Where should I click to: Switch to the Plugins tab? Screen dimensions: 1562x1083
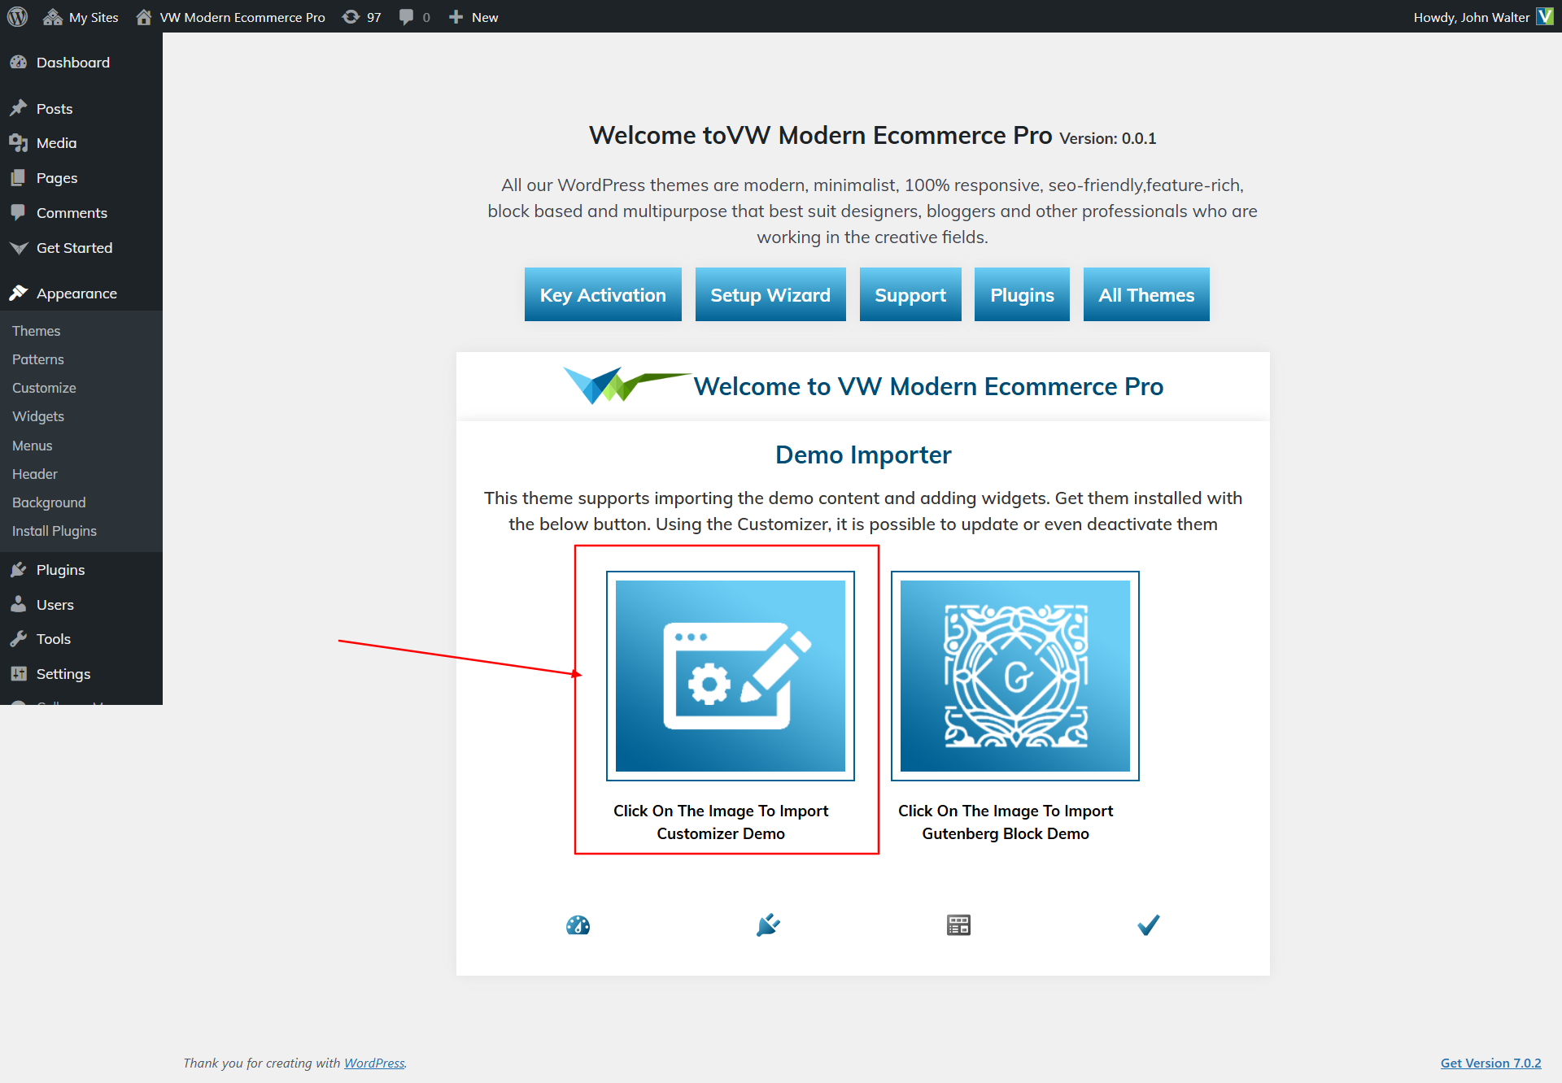[1022, 294]
